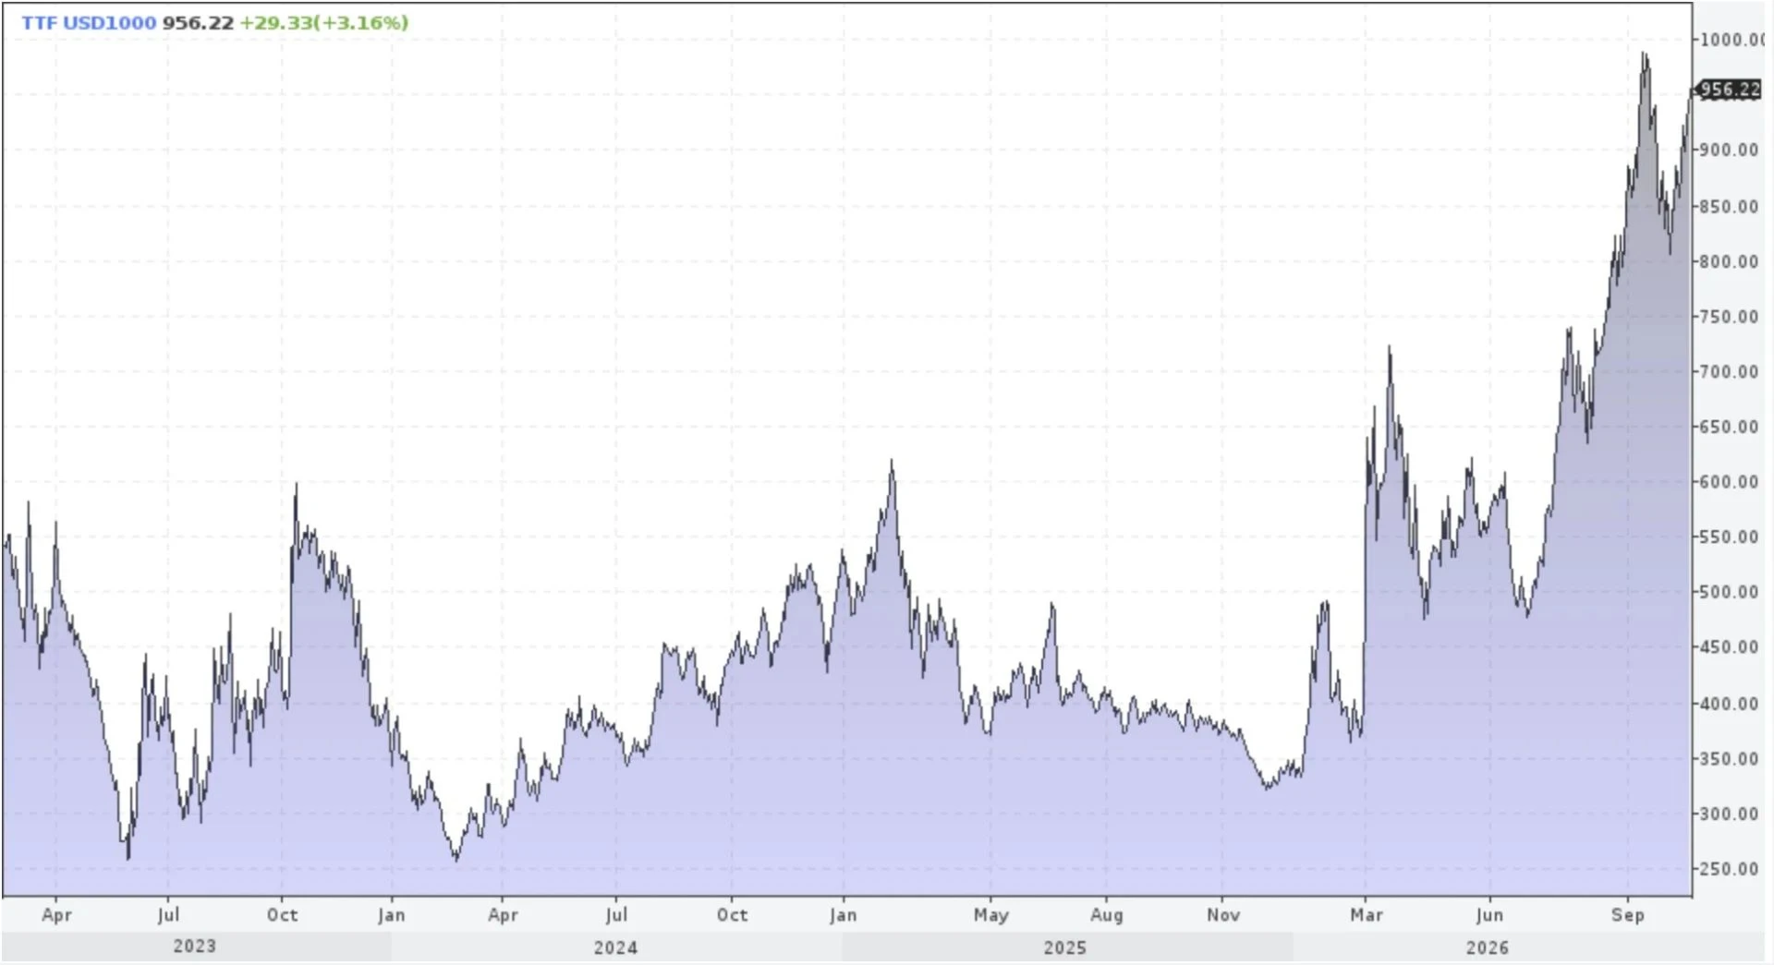Select the 956.22 last price in the chart header

[x=198, y=23]
